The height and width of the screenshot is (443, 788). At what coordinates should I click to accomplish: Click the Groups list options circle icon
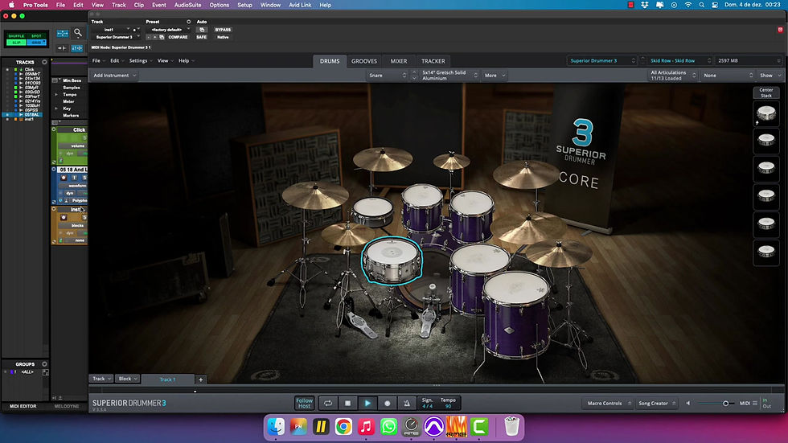point(44,364)
